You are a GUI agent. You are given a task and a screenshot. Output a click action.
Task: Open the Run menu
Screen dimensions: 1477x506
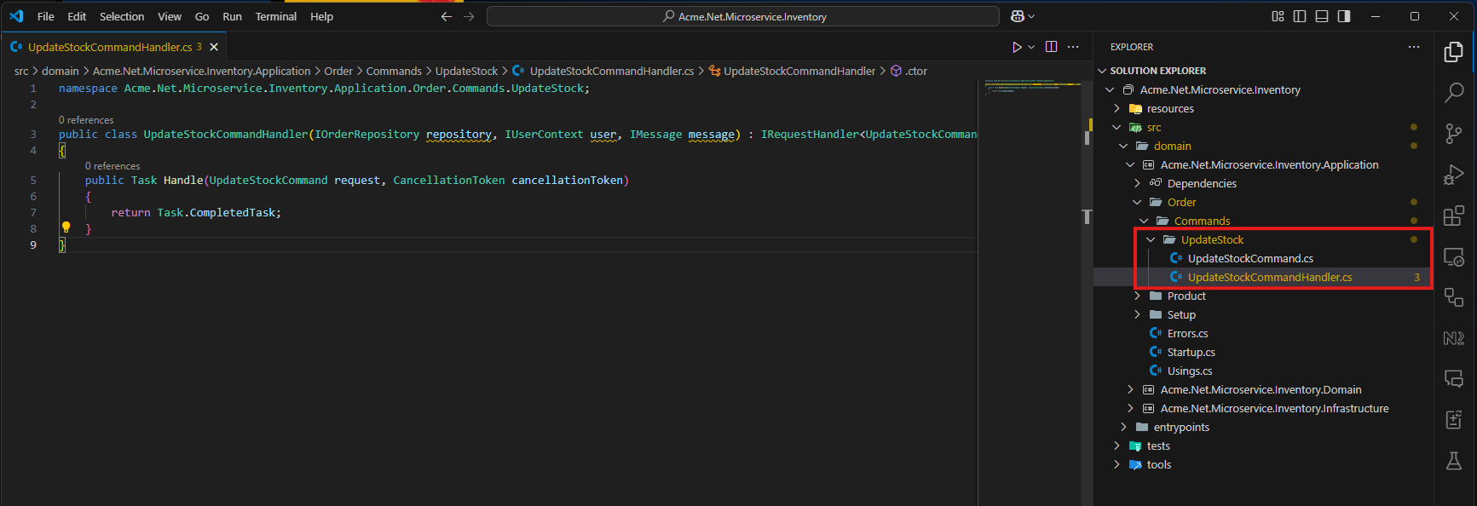tap(232, 16)
